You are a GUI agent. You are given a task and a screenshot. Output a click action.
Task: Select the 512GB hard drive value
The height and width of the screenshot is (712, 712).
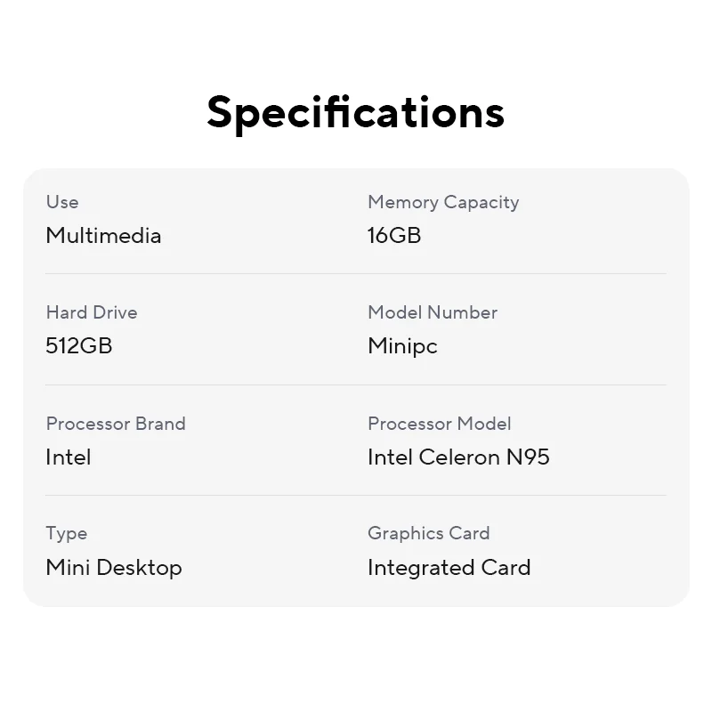click(x=79, y=346)
